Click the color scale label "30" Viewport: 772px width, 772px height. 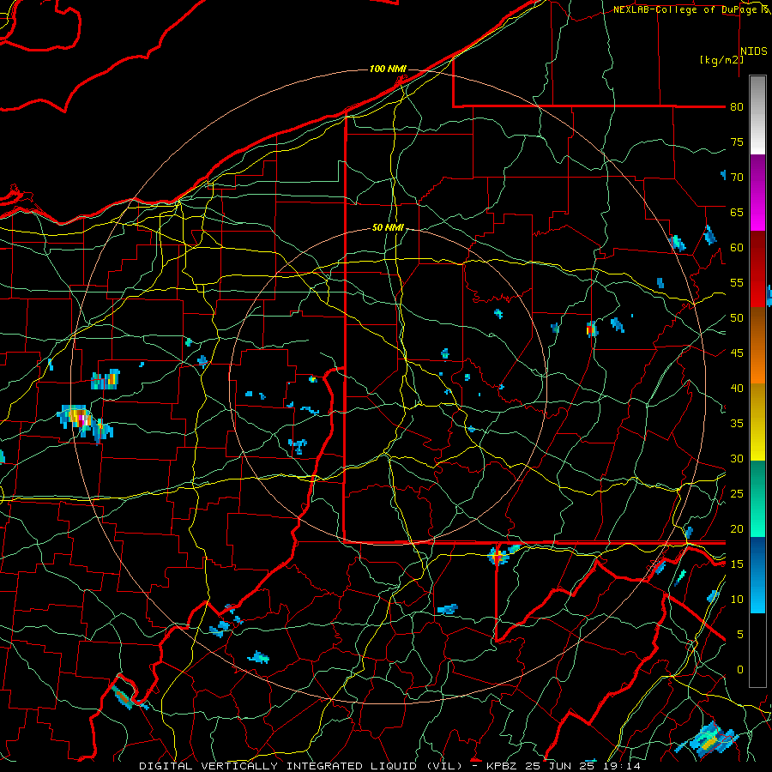point(737,458)
